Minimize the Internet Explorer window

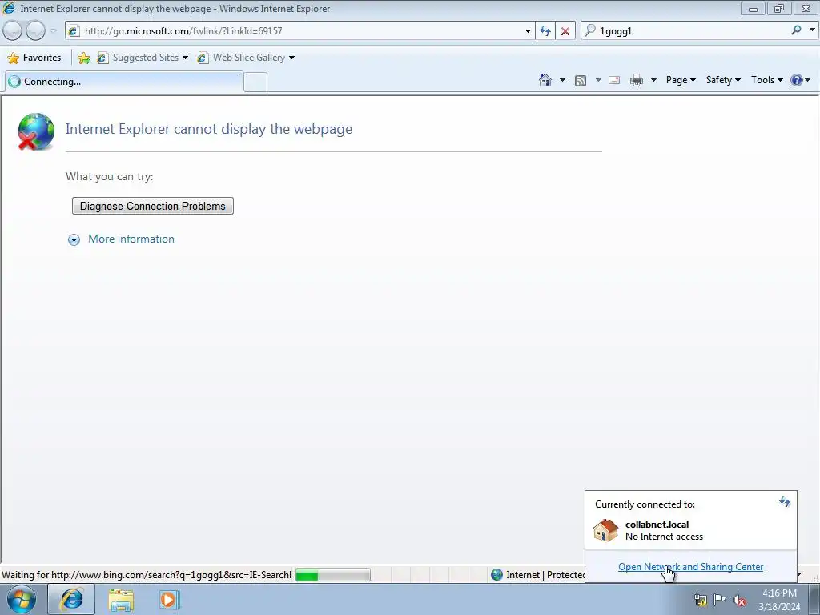point(753,9)
